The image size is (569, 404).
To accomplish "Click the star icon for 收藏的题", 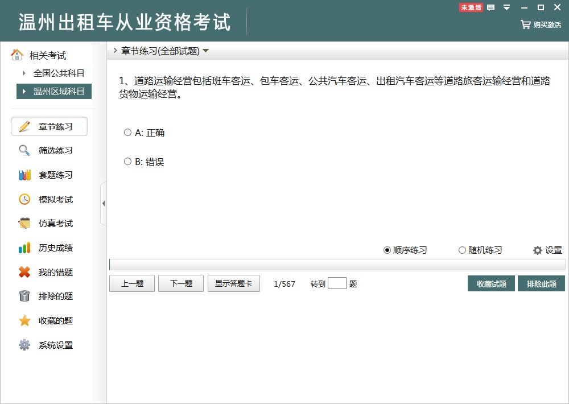I will pyautogui.click(x=24, y=320).
